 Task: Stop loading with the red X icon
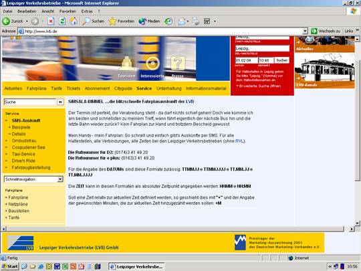coord(51,21)
